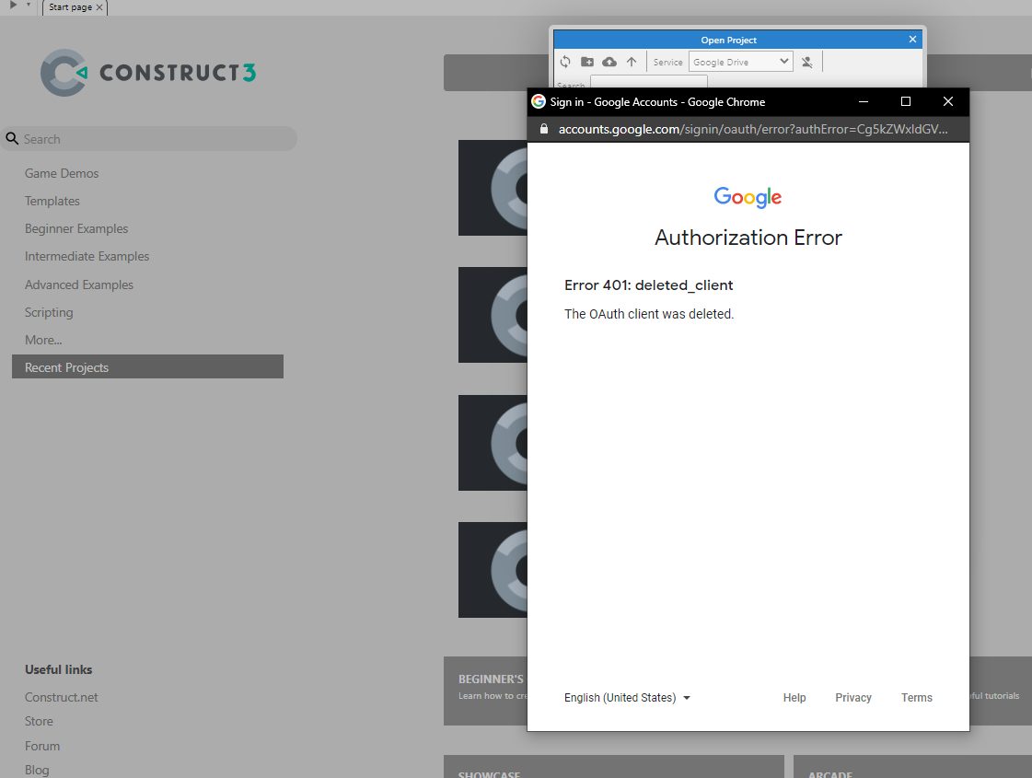Click the Preview play icon
The width and height of the screenshot is (1032, 778).
pos(13,6)
